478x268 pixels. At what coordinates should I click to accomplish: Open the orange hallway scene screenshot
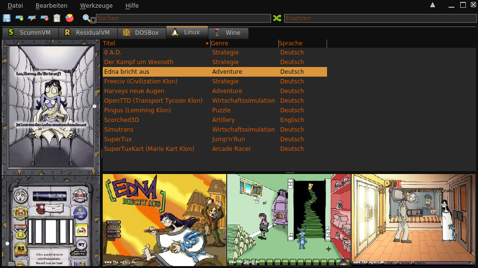point(414,220)
